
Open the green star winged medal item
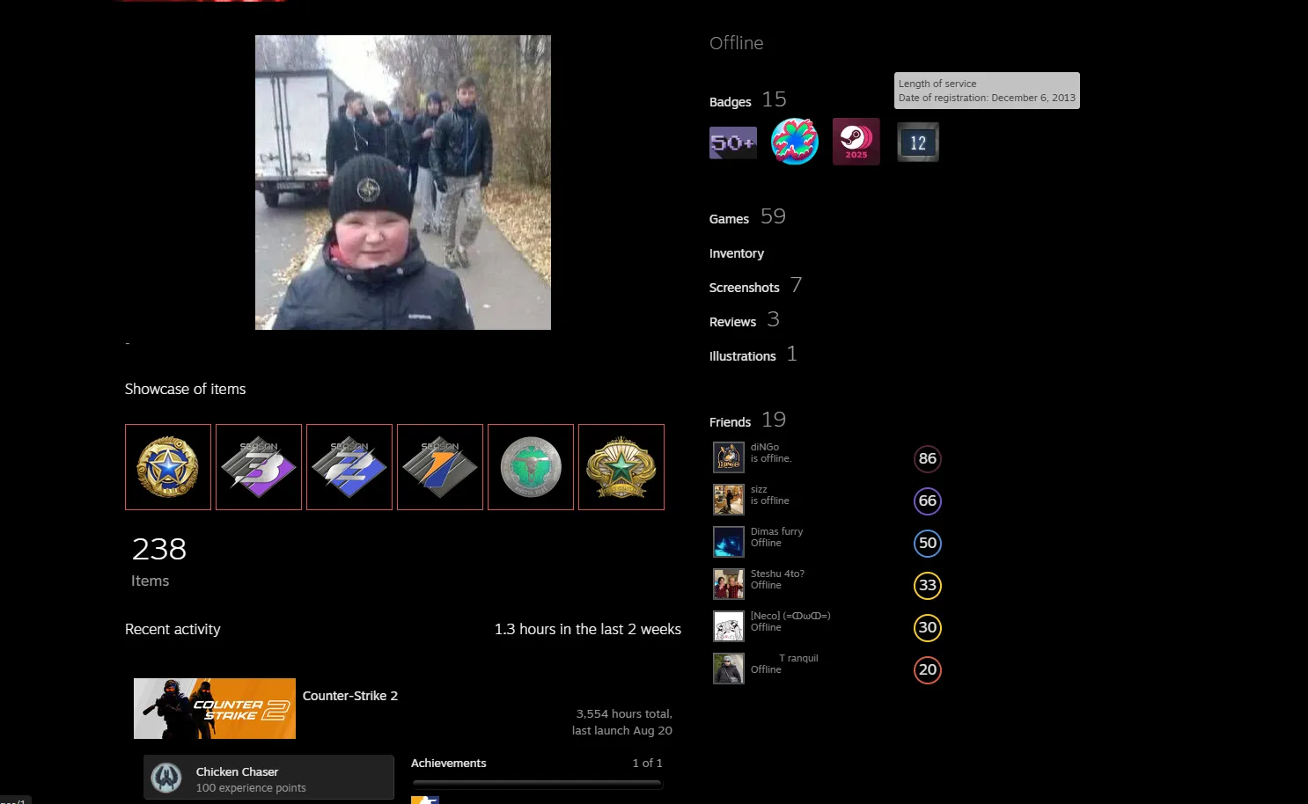coord(621,467)
